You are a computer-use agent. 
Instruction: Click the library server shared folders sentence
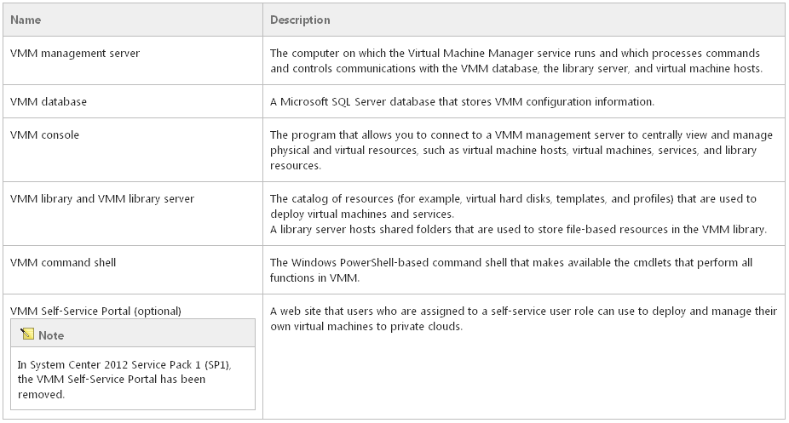click(x=518, y=229)
